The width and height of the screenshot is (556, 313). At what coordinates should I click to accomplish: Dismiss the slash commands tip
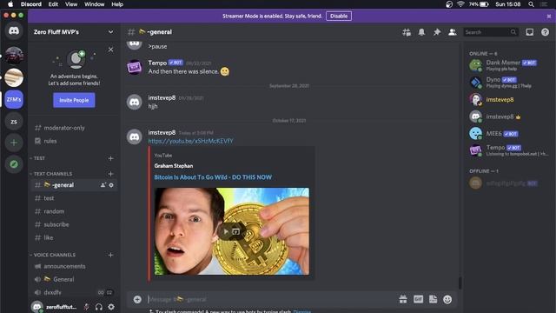pyautogui.click(x=302, y=311)
